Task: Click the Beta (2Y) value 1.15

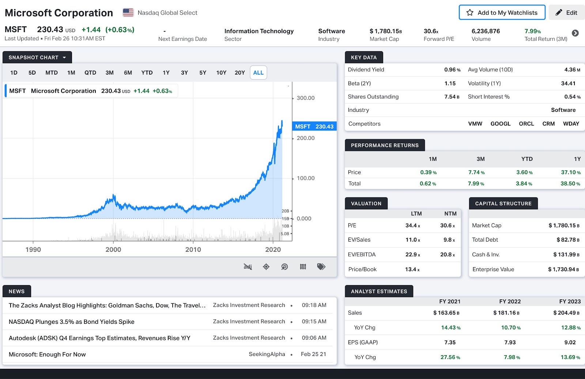Action: (450, 83)
